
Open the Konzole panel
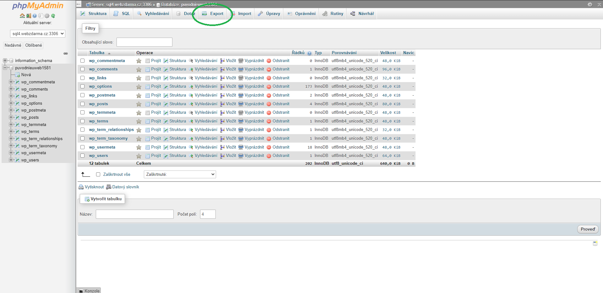[x=89, y=291]
